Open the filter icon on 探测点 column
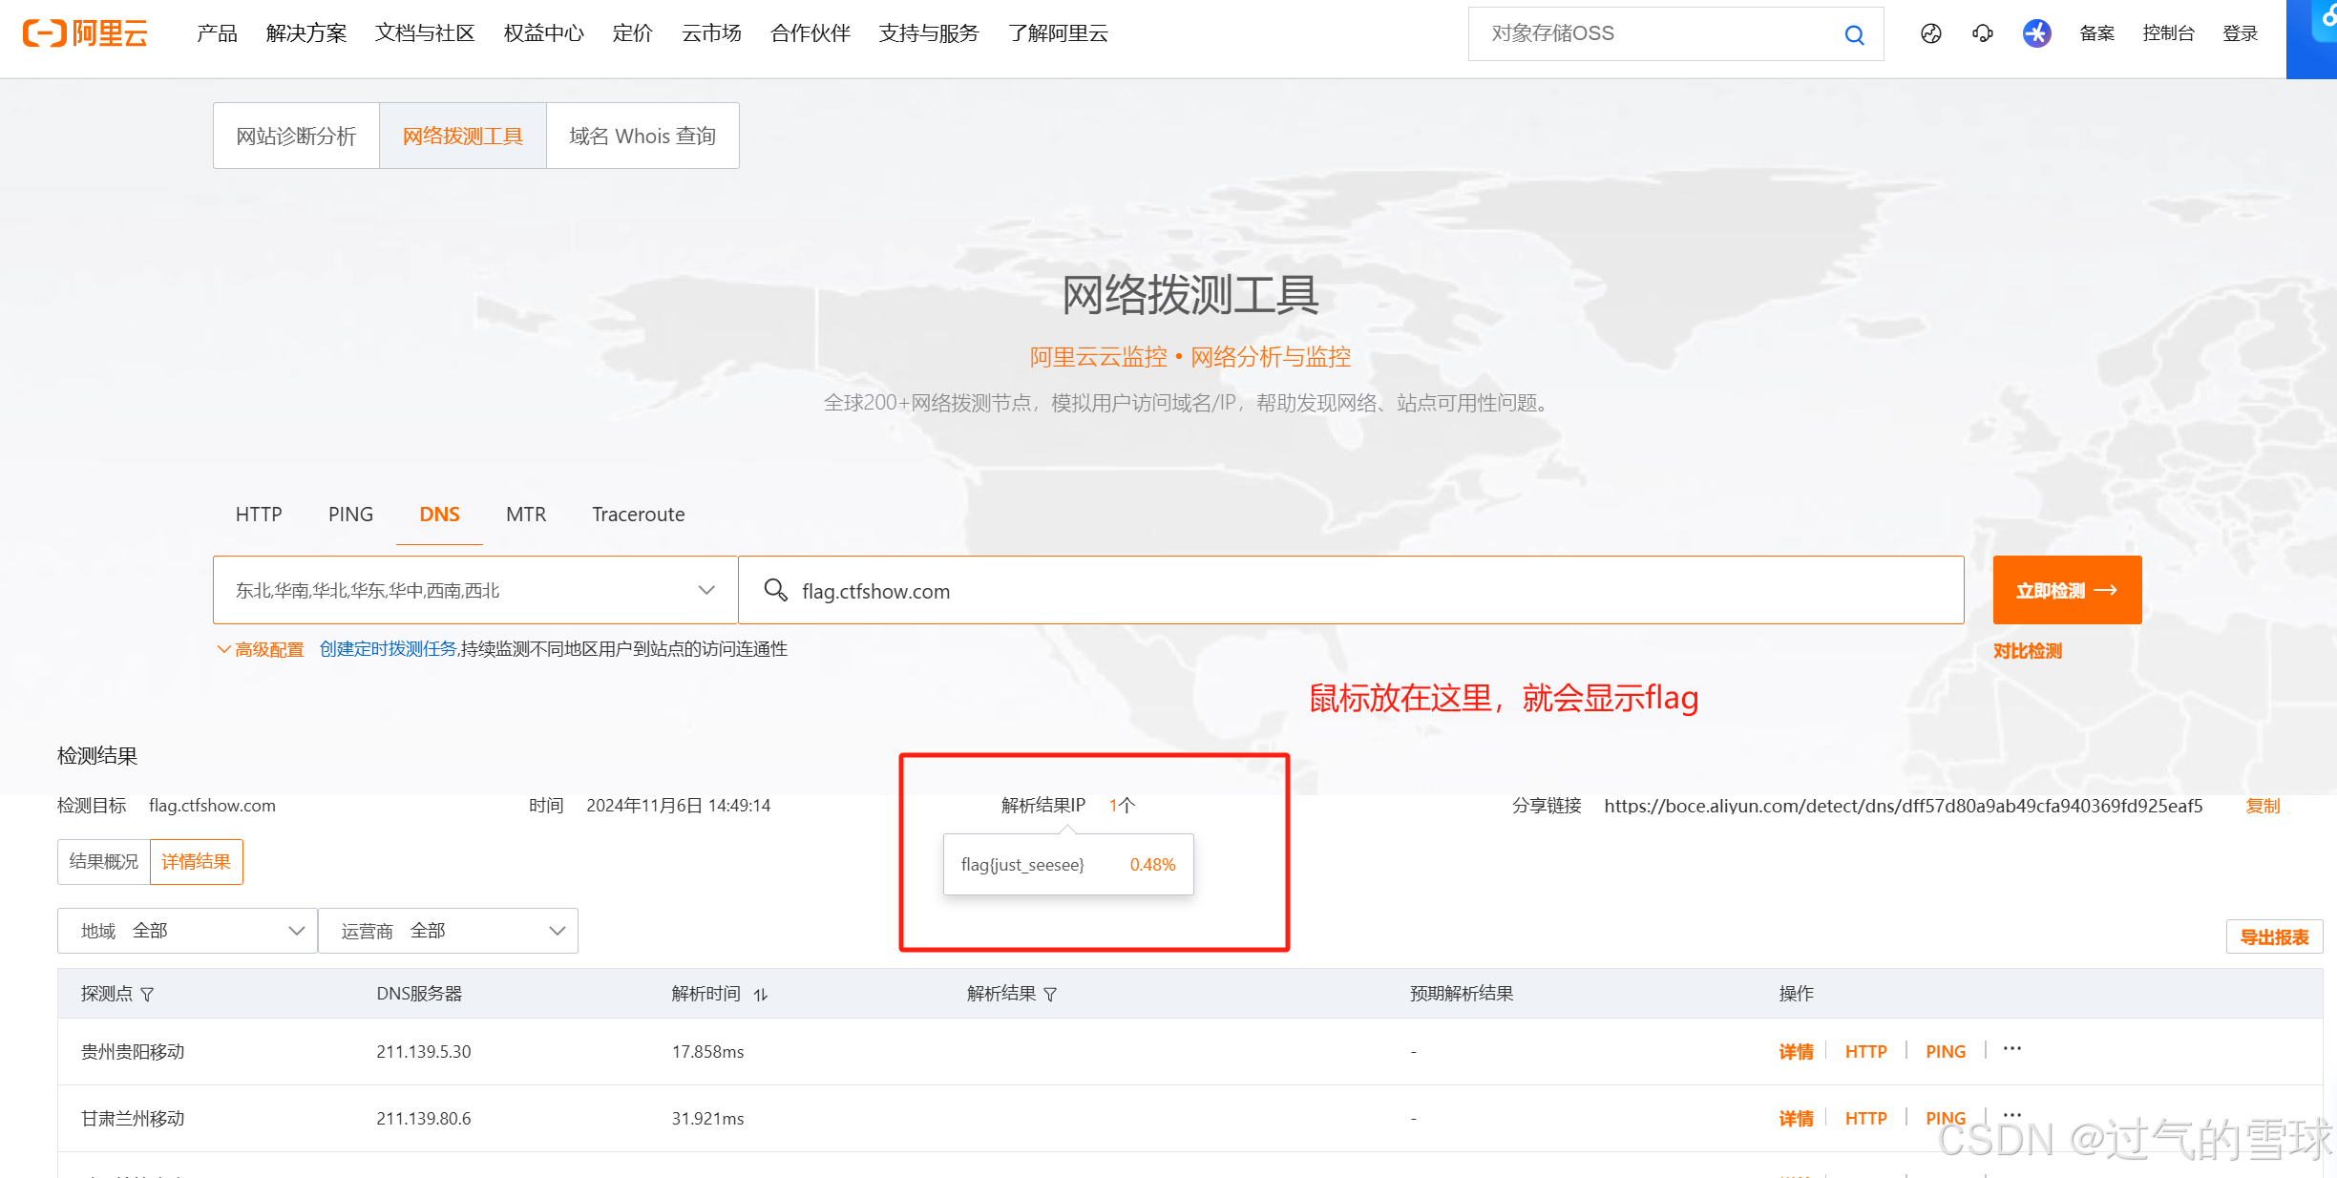The height and width of the screenshot is (1178, 2337). (x=149, y=994)
